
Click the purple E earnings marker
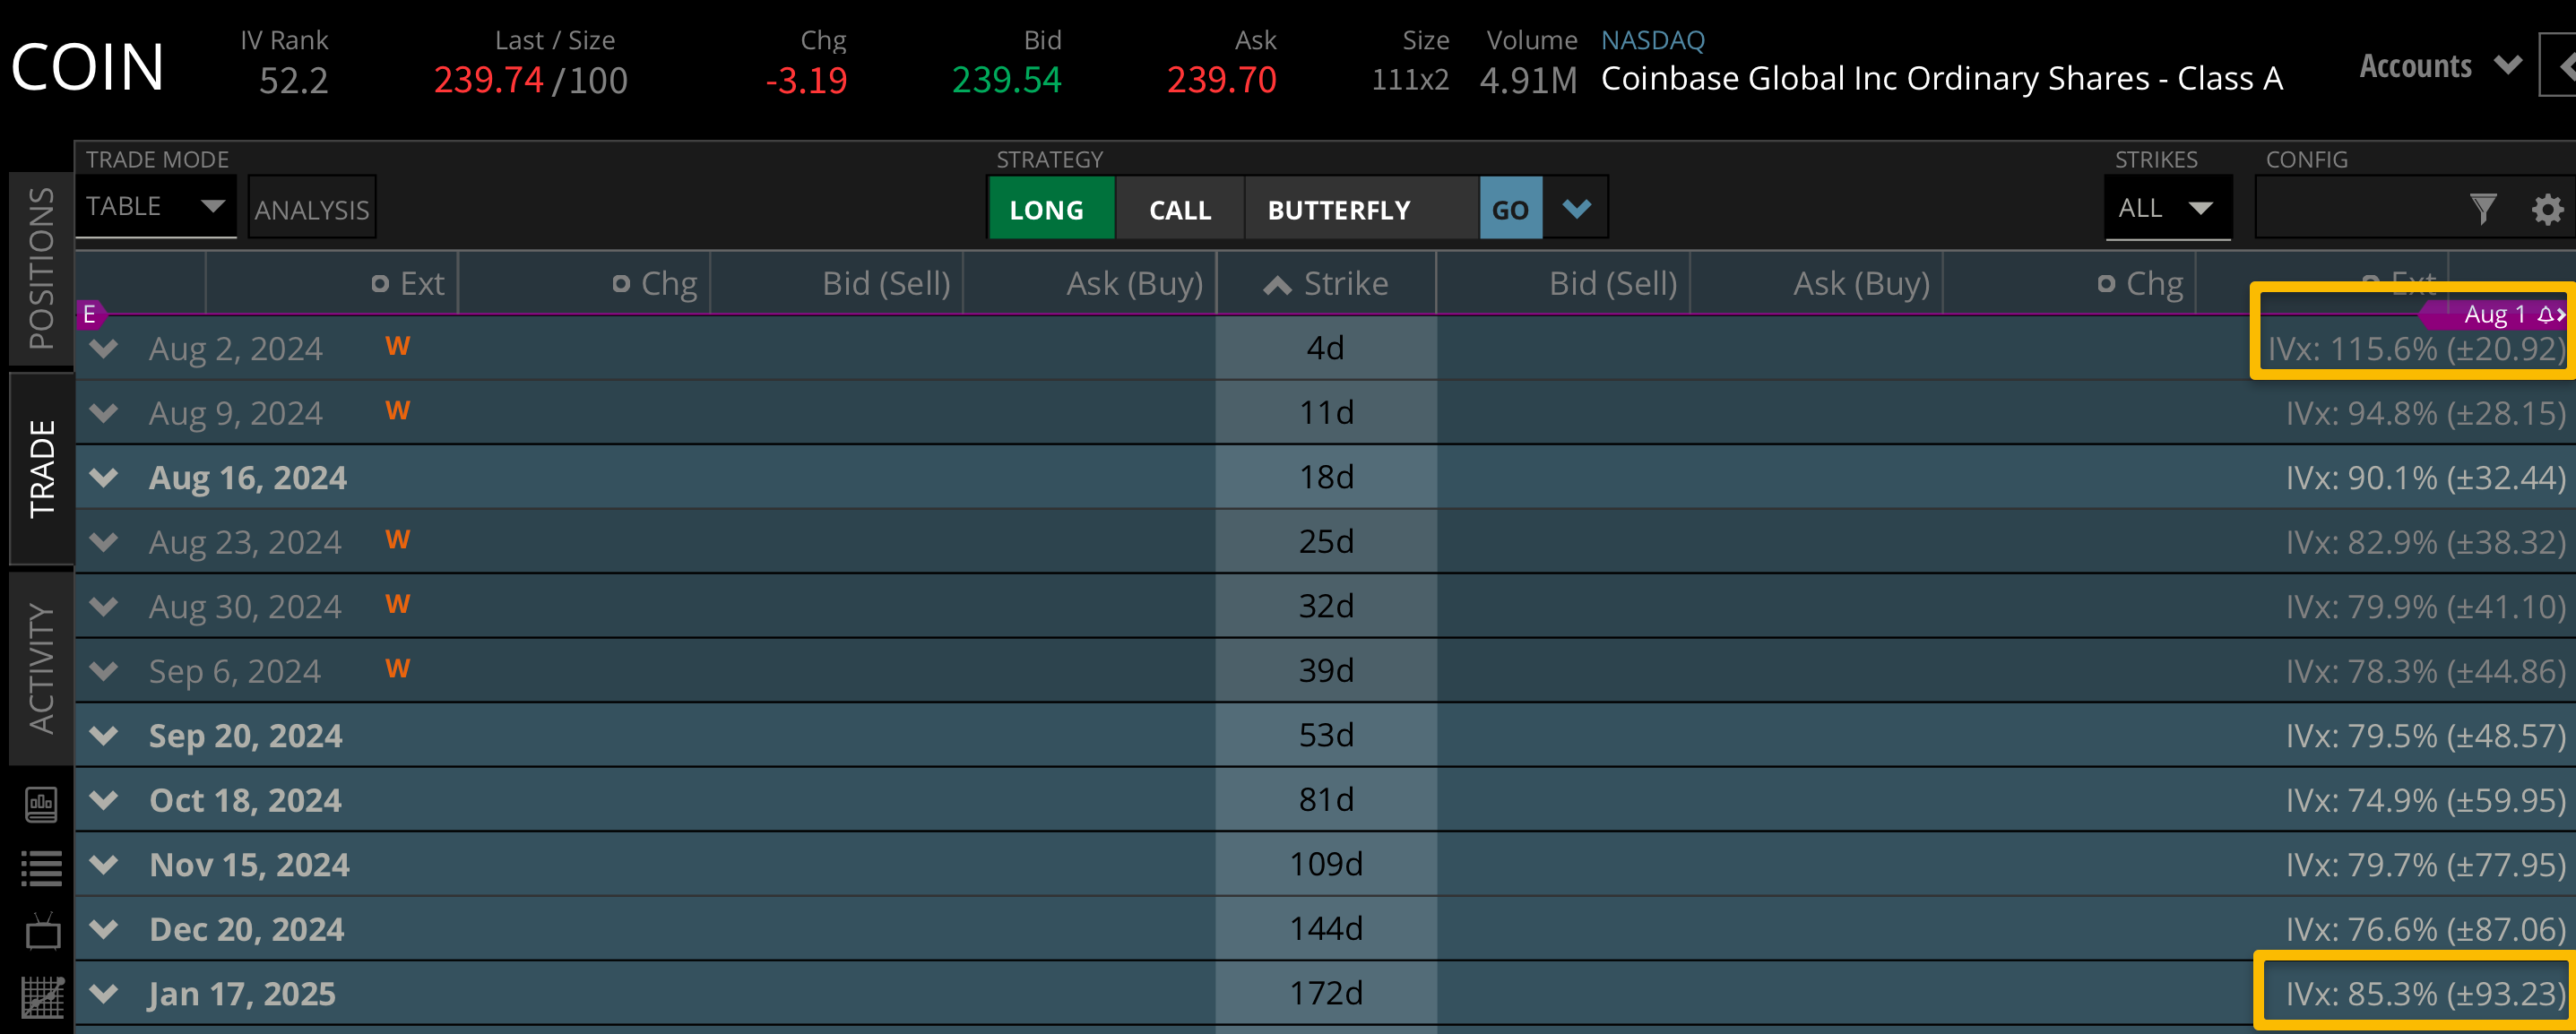(90, 314)
